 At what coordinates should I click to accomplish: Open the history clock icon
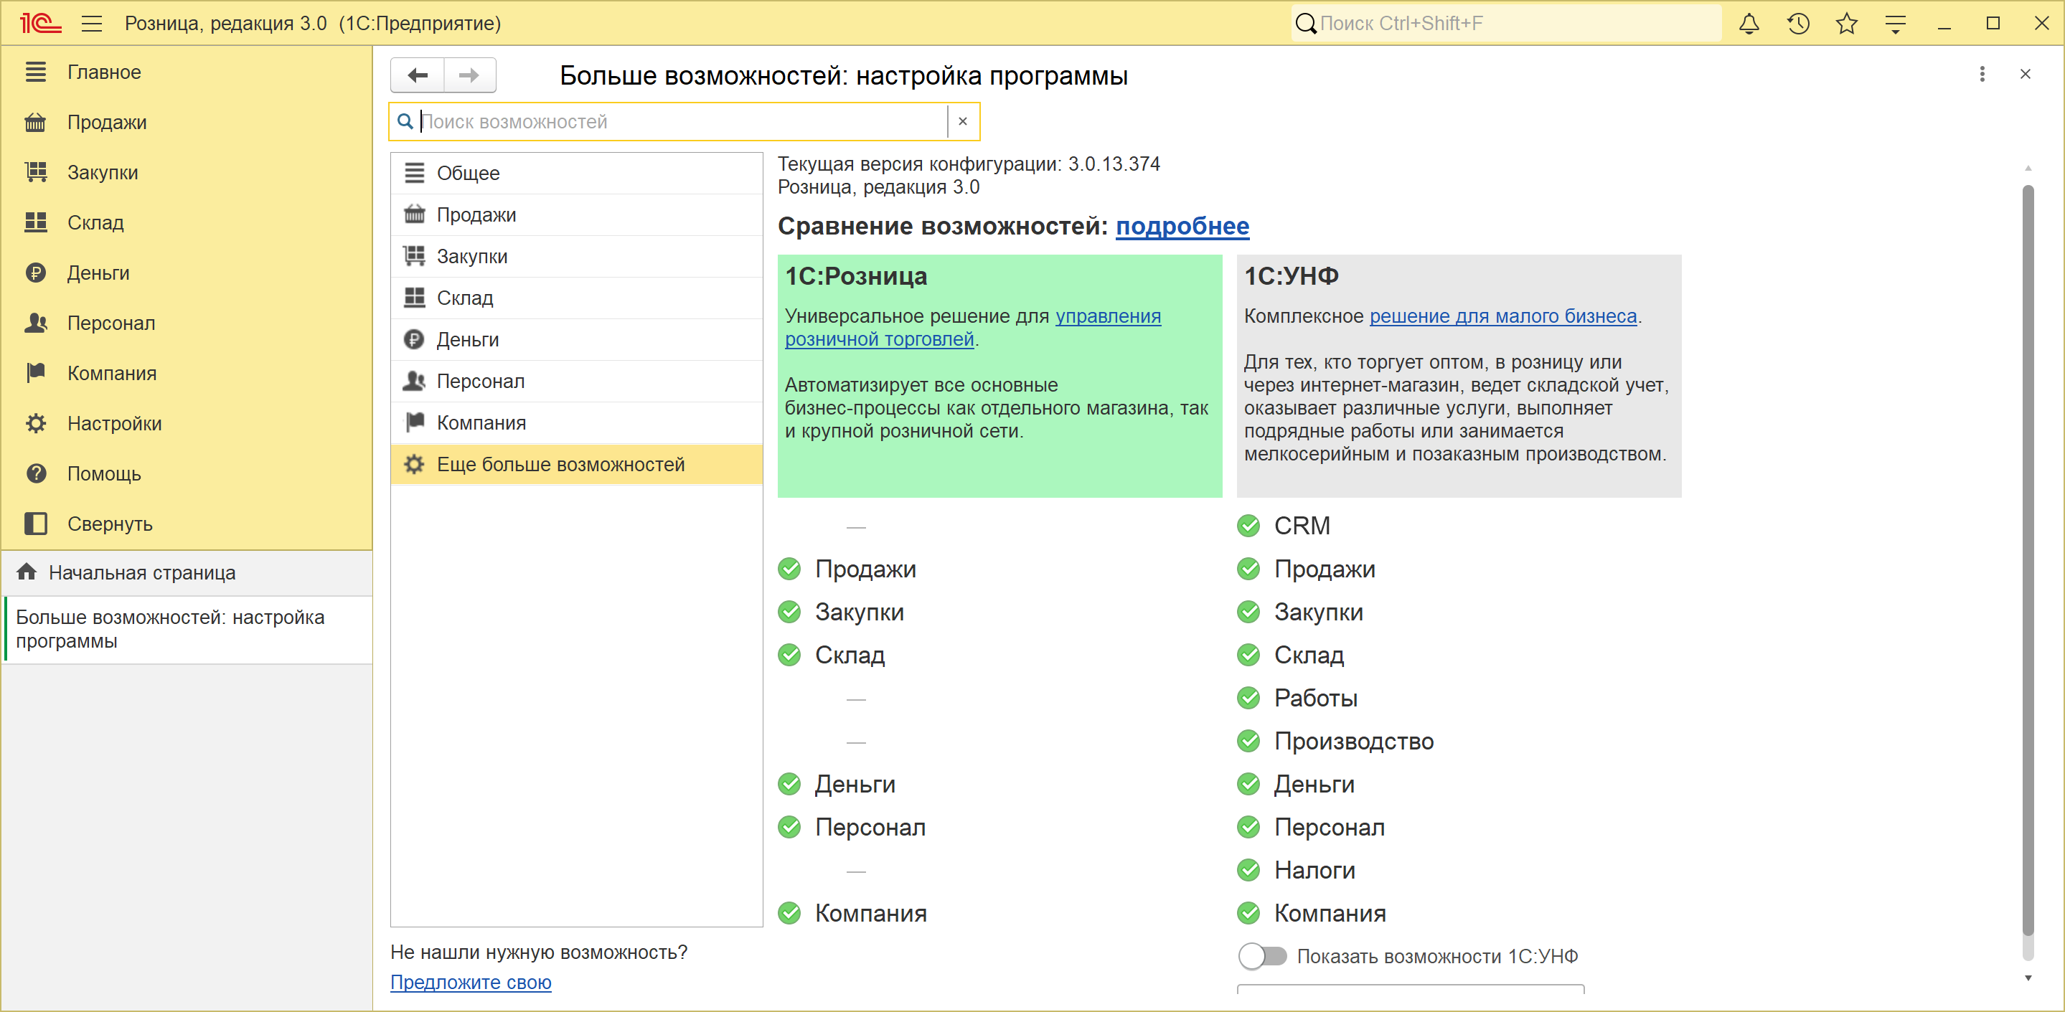coord(1798,23)
